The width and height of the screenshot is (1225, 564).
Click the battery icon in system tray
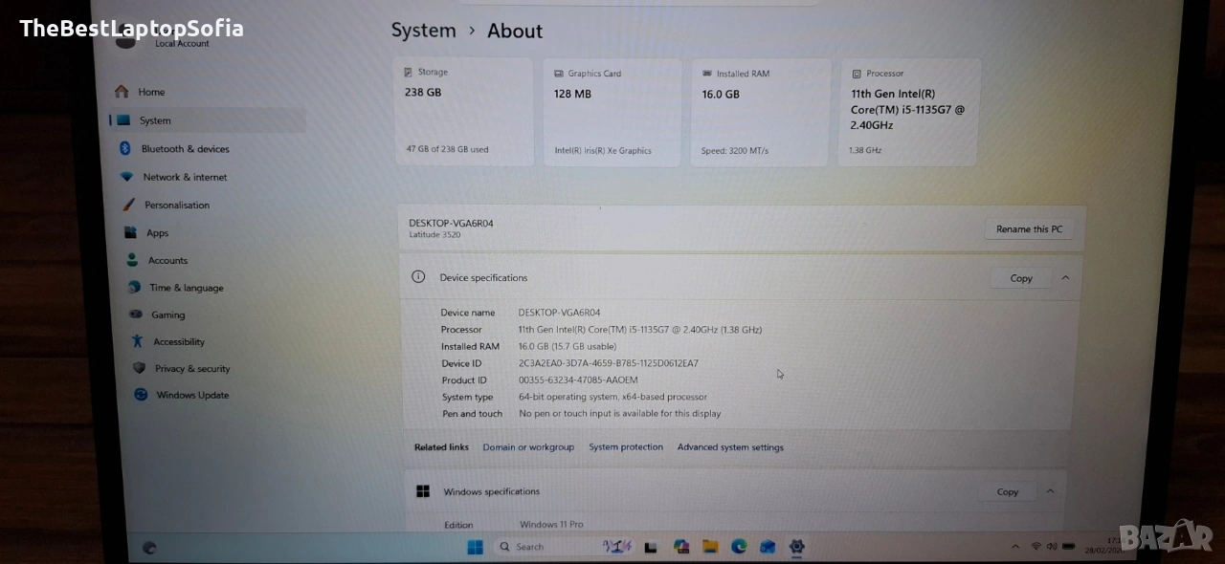(1071, 547)
